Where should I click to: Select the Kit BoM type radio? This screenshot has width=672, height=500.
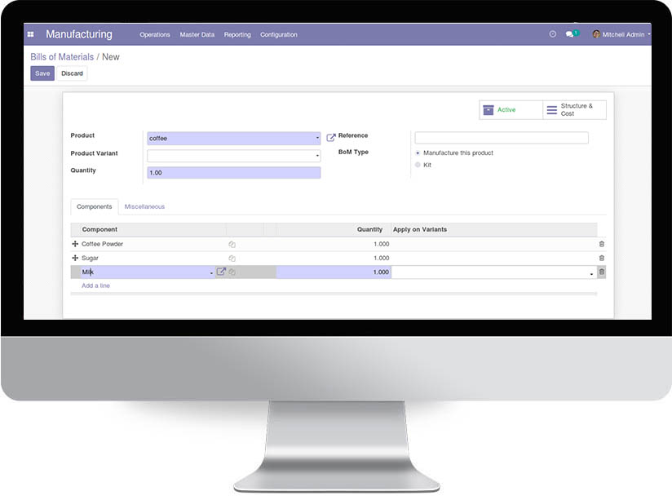(418, 165)
